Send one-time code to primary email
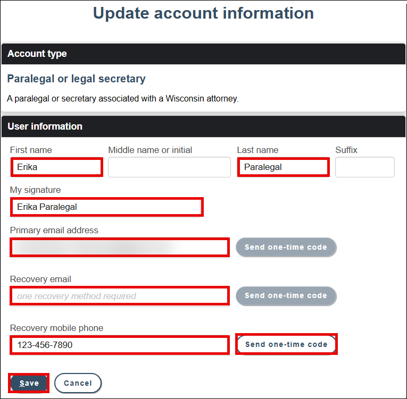This screenshot has height=399, width=407. 286,248
